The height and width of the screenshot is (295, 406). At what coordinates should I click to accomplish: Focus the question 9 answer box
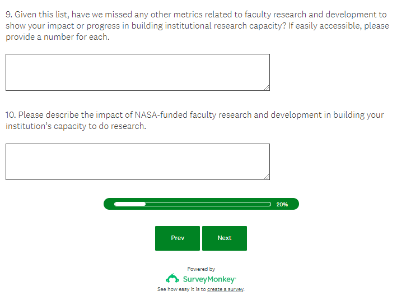pyautogui.click(x=137, y=72)
